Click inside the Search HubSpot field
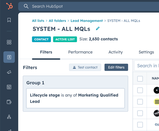 tap(89, 6)
